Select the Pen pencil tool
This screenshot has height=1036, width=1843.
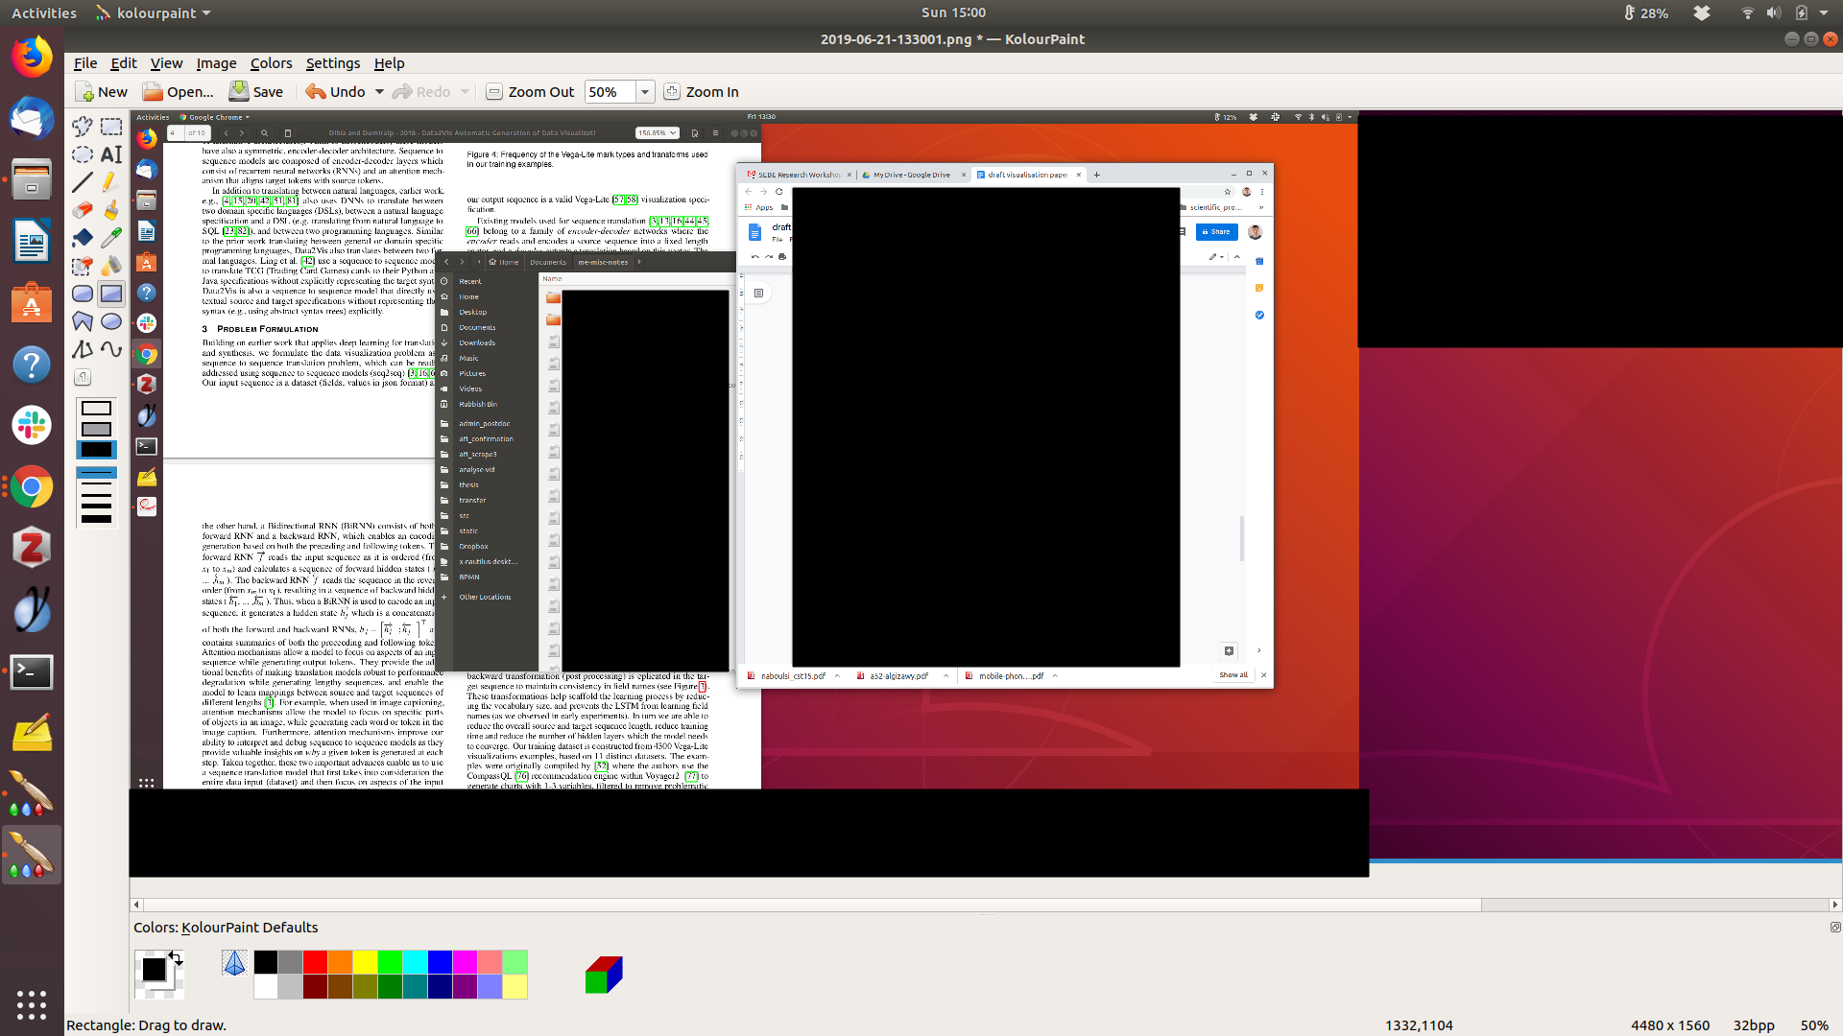click(111, 182)
